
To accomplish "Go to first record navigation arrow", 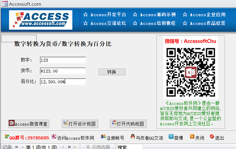I will click(16, 147).
